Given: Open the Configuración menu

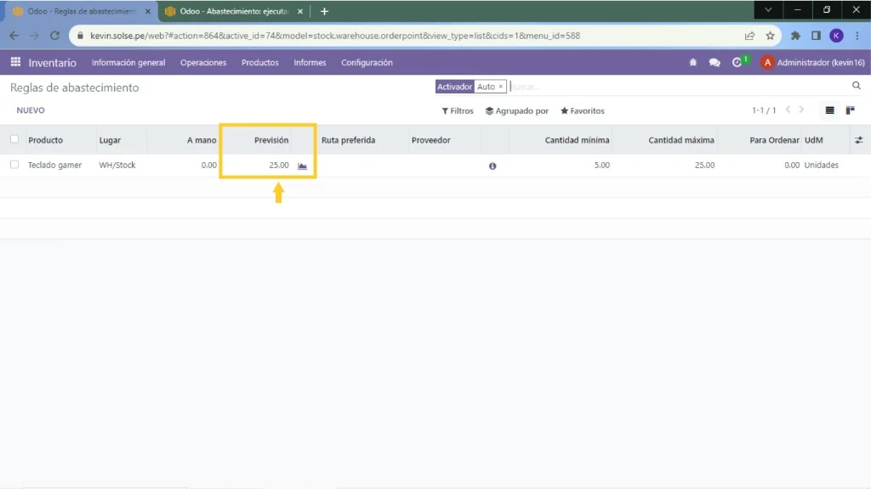Looking at the screenshot, I should [x=367, y=63].
